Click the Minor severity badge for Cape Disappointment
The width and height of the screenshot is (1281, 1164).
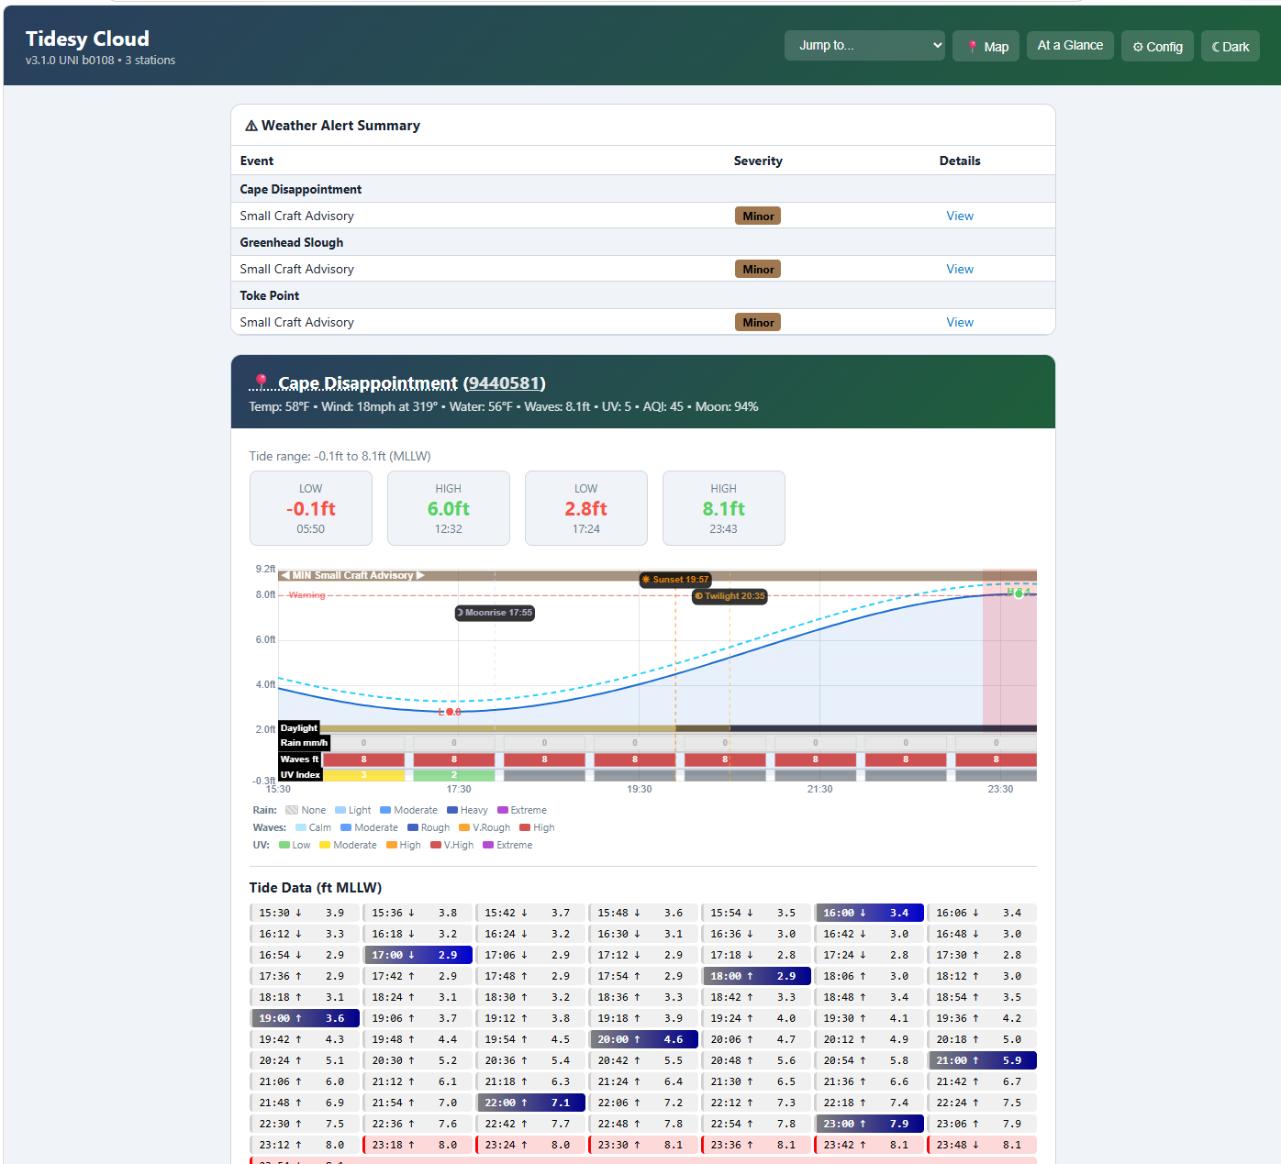tap(758, 216)
